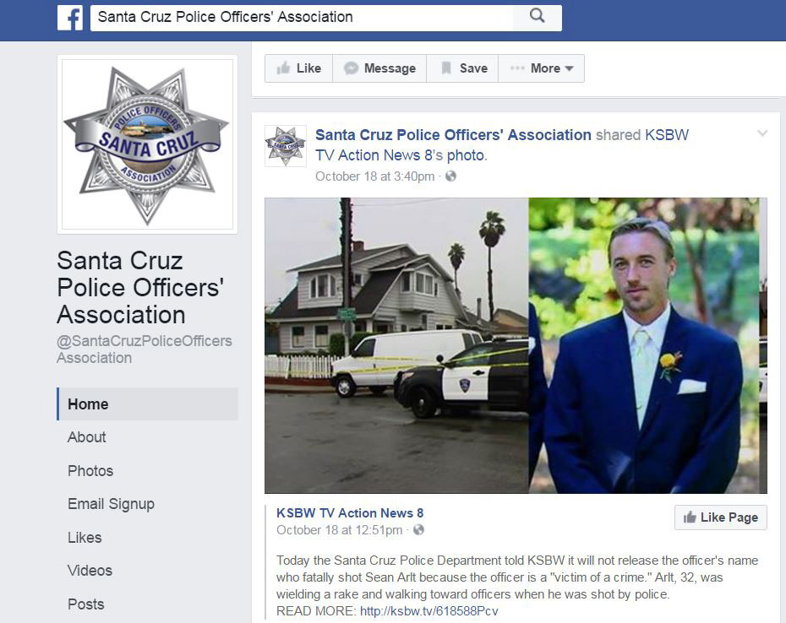Expand the More dropdown menu

pos(542,68)
